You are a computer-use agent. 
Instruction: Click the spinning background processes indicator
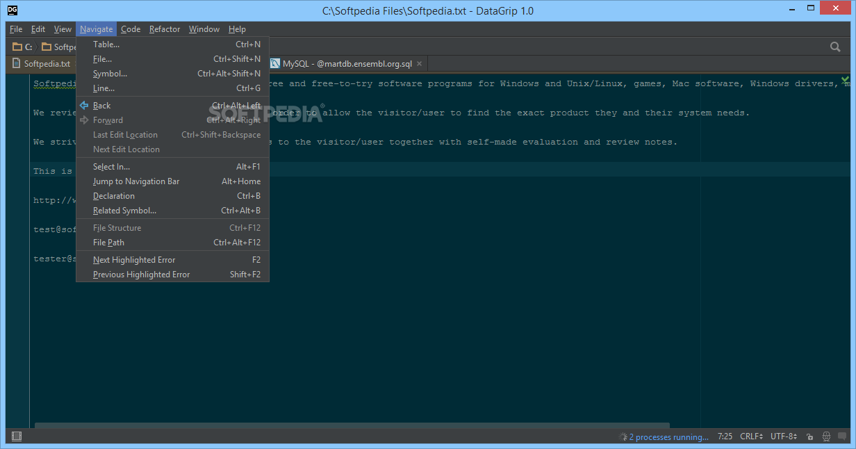pos(623,437)
